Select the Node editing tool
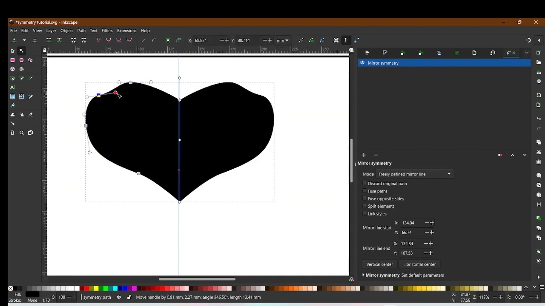545x306 pixels. (21, 51)
